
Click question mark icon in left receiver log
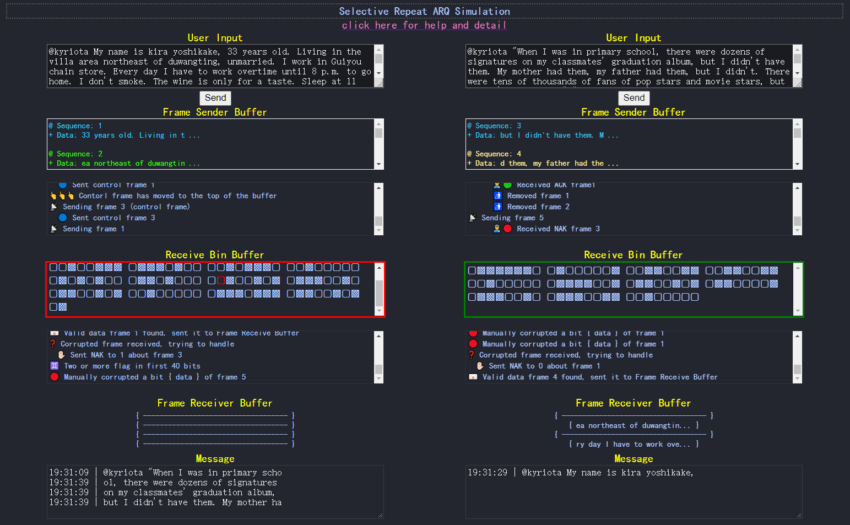pyautogui.click(x=53, y=344)
